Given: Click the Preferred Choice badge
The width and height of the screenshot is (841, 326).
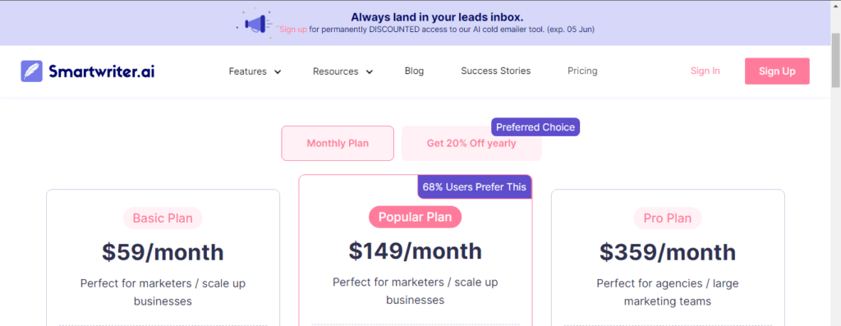Looking at the screenshot, I should click(535, 127).
